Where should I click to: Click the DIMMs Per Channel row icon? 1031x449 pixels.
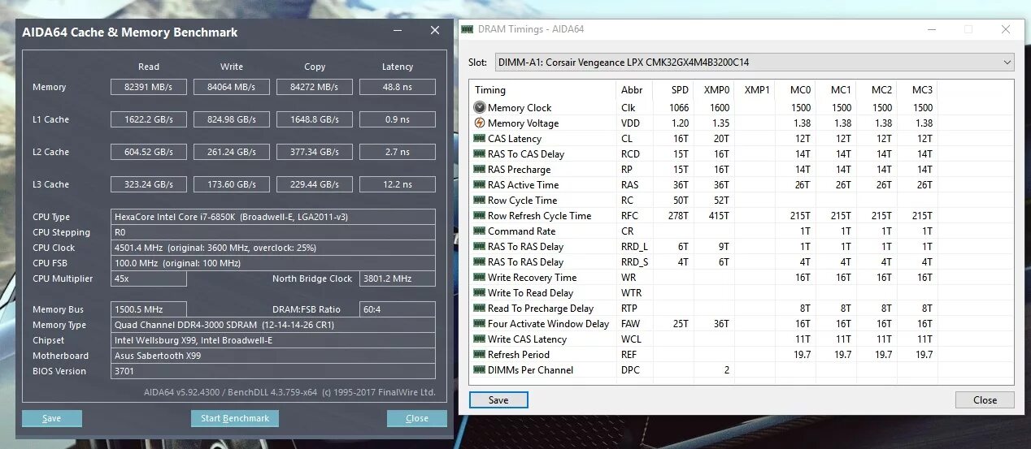pos(480,369)
